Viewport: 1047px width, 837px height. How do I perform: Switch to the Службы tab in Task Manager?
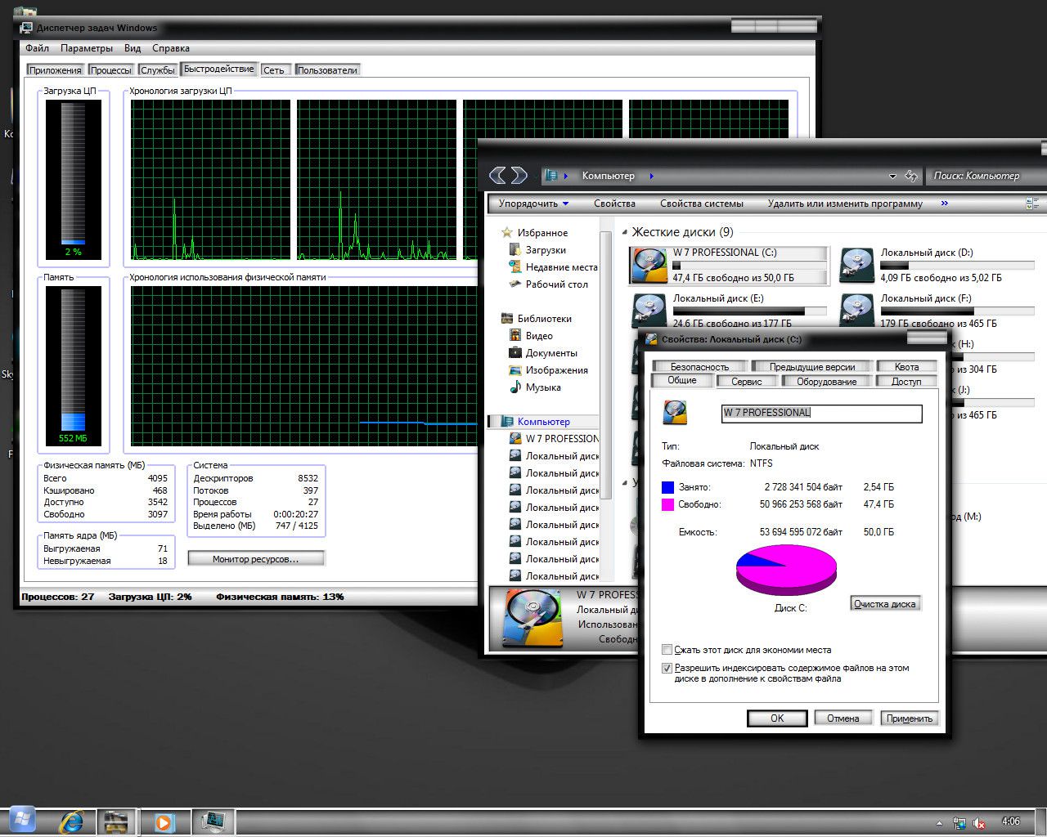158,70
